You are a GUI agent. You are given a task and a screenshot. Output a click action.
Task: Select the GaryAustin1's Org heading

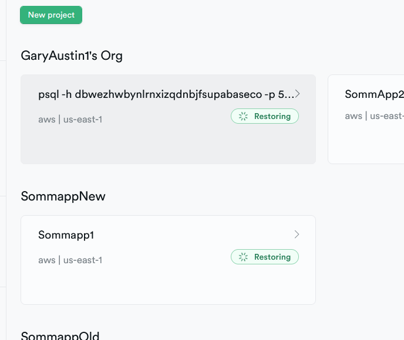[72, 56]
